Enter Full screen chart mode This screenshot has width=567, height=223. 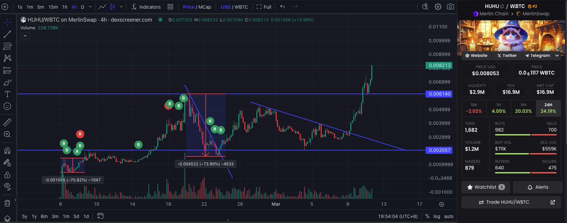(264, 7)
